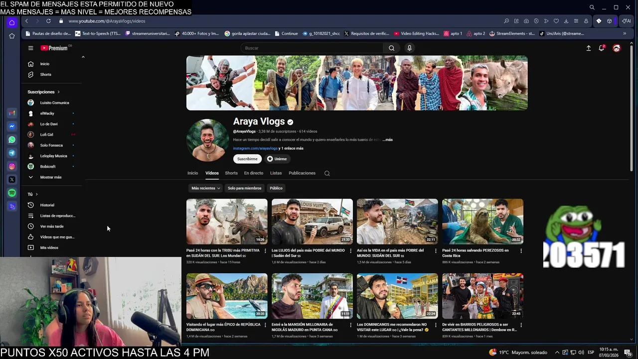Open the Publicaciones tab

302,173
